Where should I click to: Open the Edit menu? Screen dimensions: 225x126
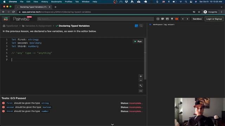tap(28, 2)
